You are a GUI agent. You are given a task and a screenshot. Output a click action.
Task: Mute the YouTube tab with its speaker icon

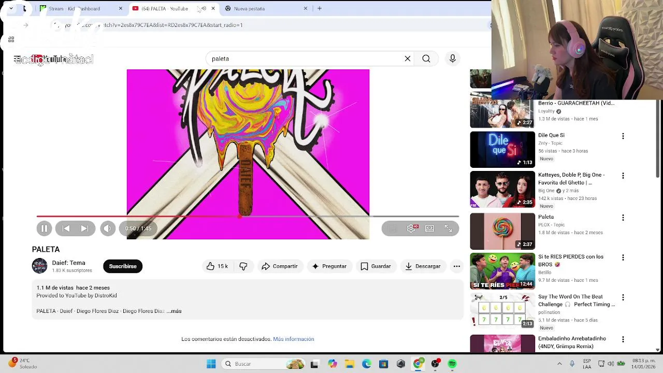204,8
